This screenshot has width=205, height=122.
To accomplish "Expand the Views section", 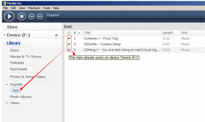I will [7, 103].
